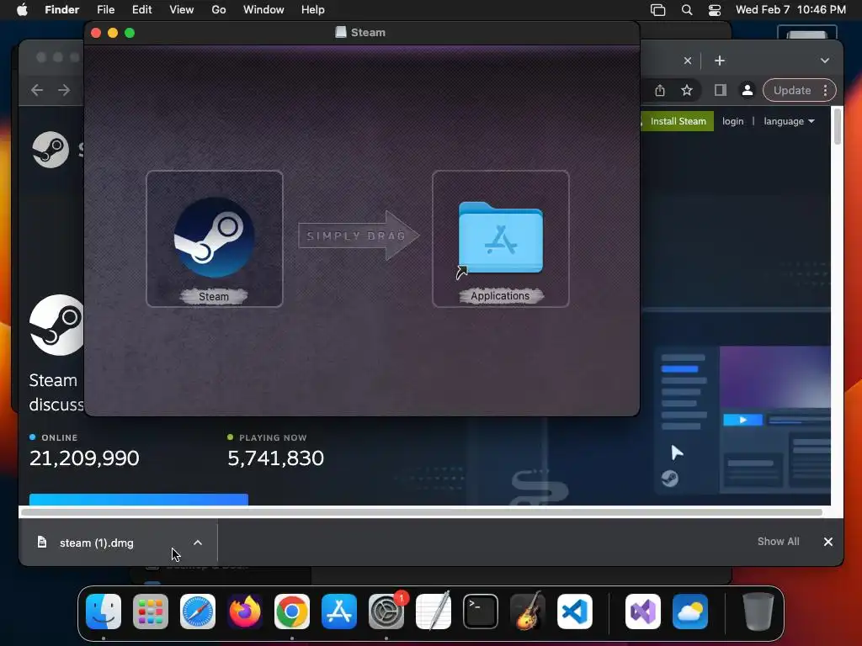862x646 pixels.
Task: Open Chrome's three-dot menu
Action: point(825,90)
